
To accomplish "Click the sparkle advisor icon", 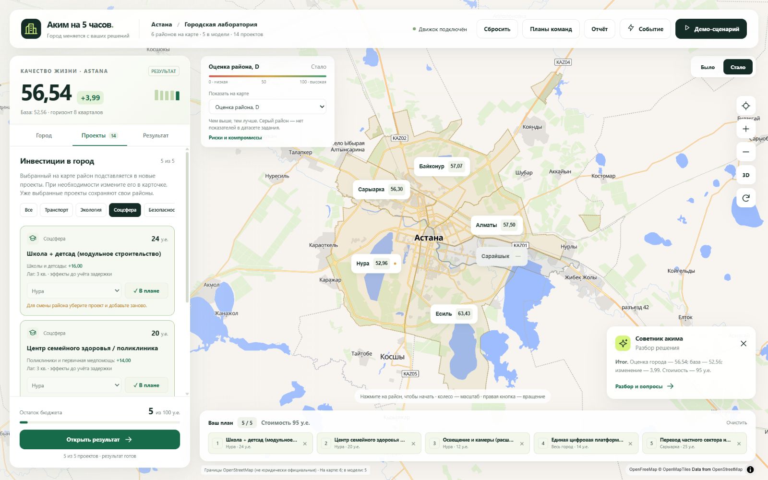I will click(x=623, y=343).
